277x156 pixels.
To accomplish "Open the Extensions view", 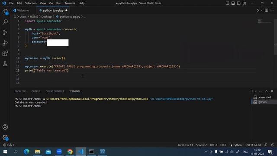I will (x=5, y=53).
